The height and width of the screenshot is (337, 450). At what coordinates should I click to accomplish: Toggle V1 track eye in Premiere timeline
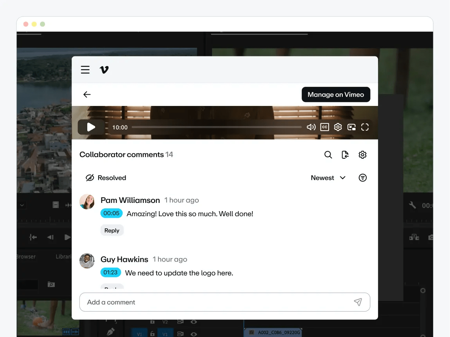point(194,334)
